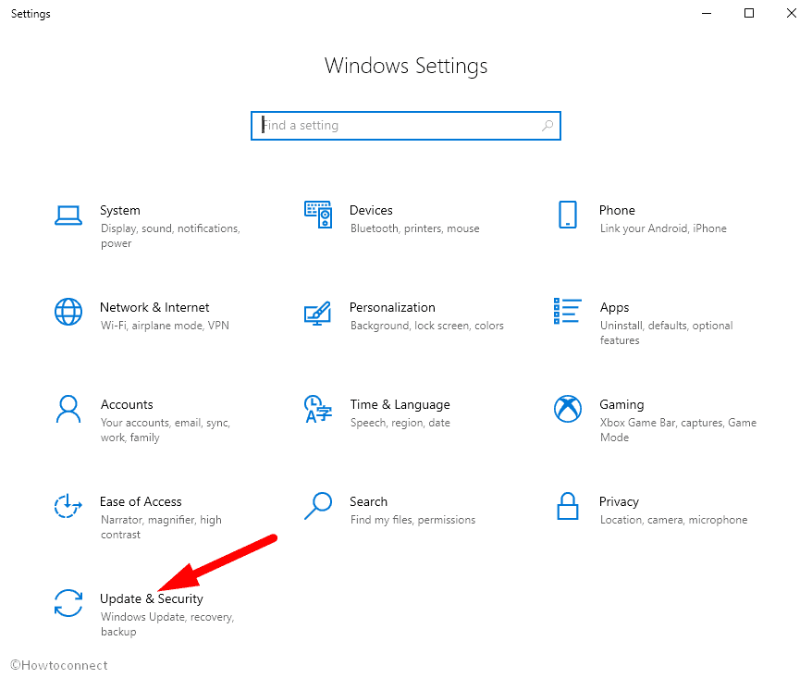Click 'Uninstall, defaults, optional features' text
The image size is (812, 678).
tap(667, 333)
